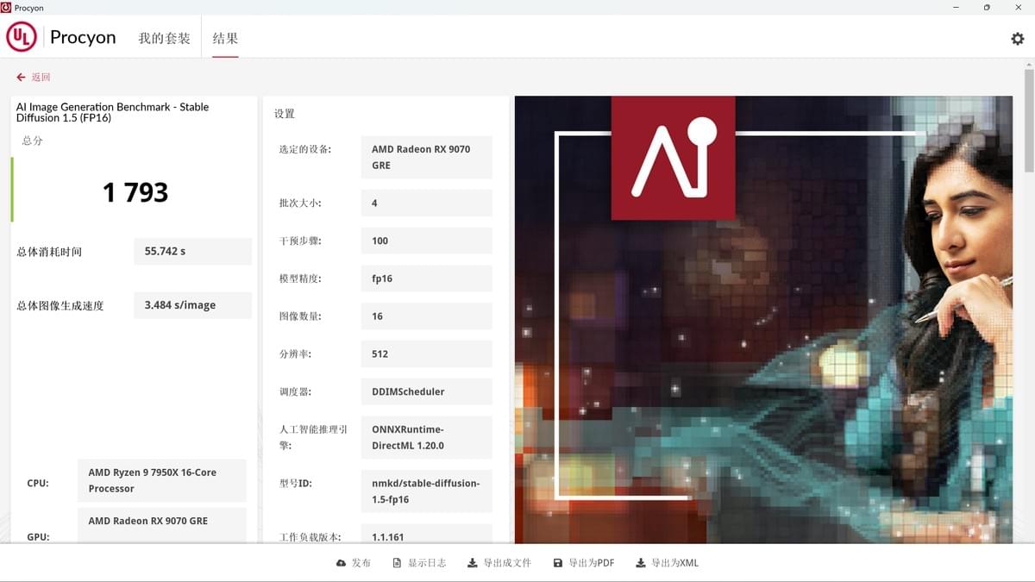
Task: Switch to the 我的套装 tab
Action: click(x=164, y=39)
